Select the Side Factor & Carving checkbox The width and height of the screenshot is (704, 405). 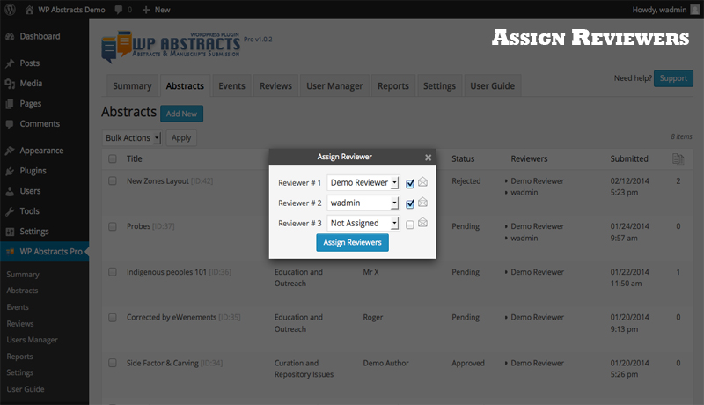[x=113, y=363]
